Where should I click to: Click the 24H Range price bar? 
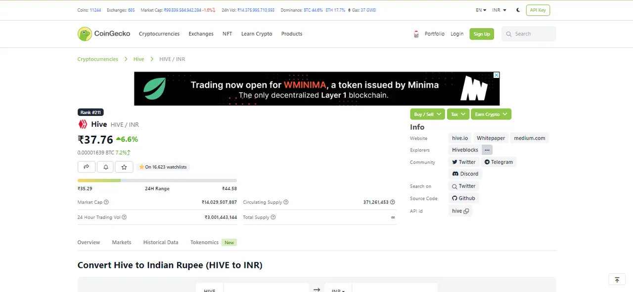pos(157,181)
